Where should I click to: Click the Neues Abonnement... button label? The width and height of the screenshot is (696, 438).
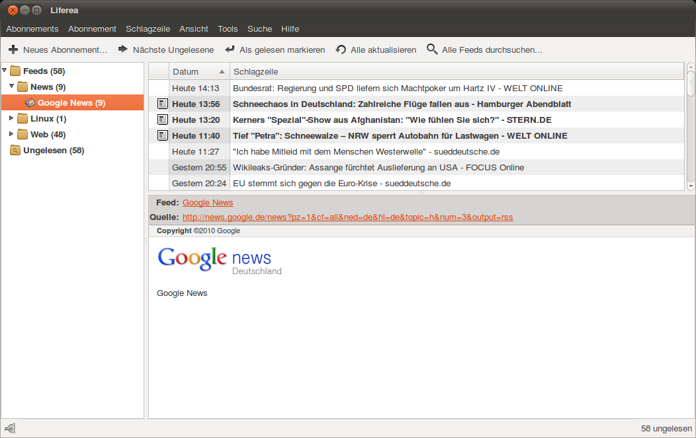point(65,50)
